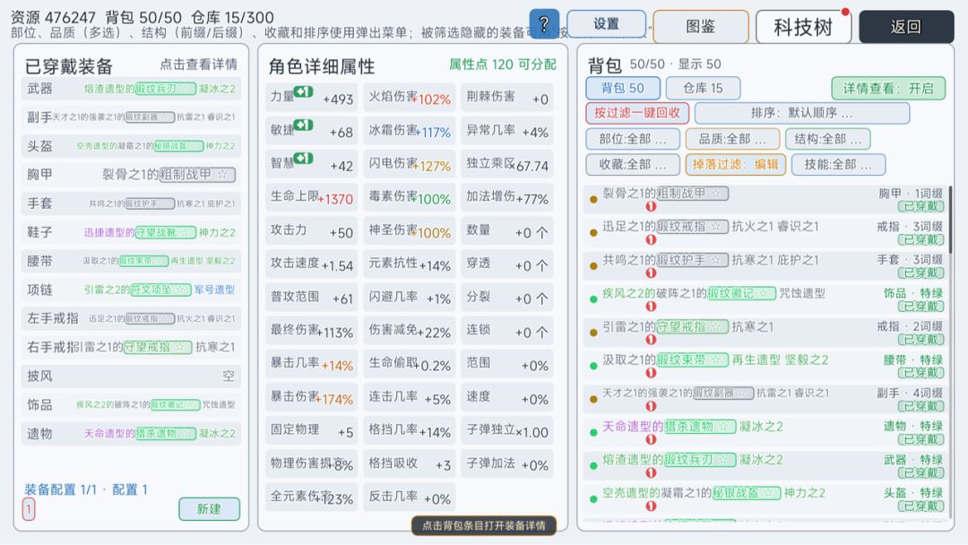The image size is (968, 545).
Task: Switch to the 背包 50 tab
Action: [x=623, y=88]
